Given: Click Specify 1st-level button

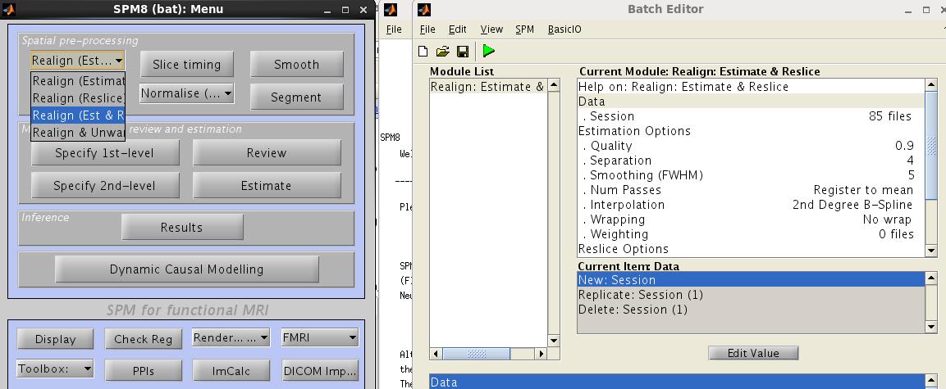Looking at the screenshot, I should tap(105, 153).
